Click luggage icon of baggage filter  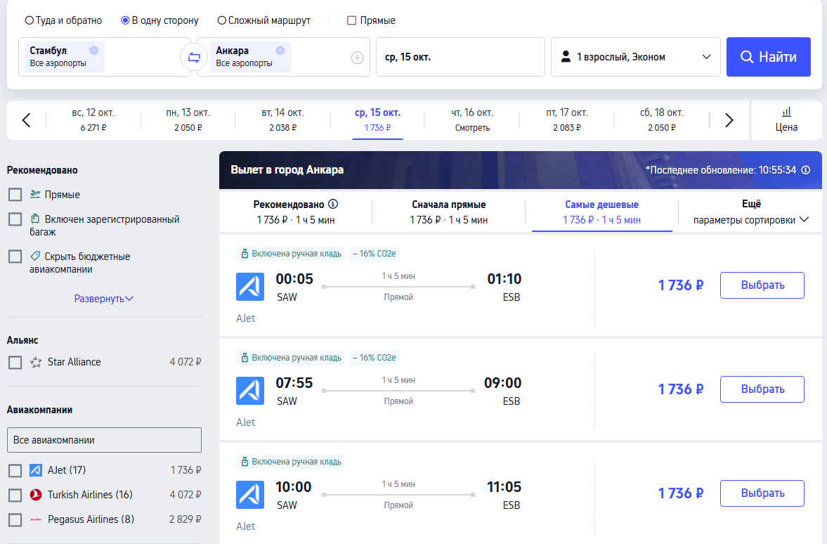click(x=35, y=219)
